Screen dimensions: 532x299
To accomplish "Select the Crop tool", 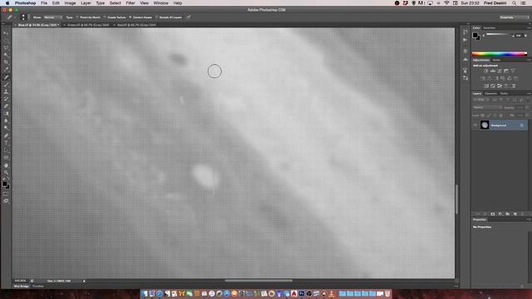I will coord(6,62).
